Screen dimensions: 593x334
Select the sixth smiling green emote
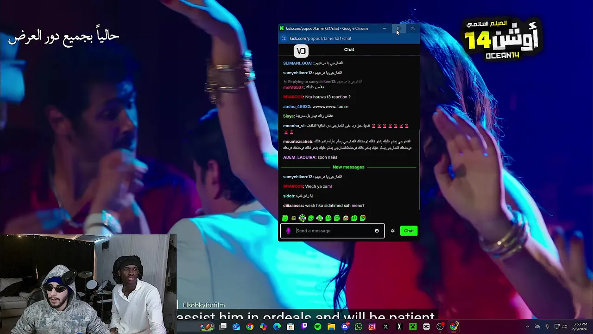point(328,218)
